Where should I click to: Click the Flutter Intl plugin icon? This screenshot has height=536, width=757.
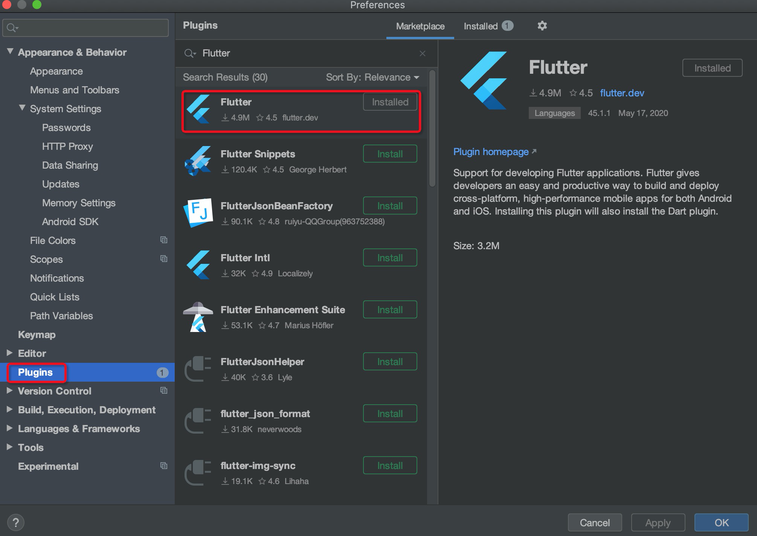(198, 265)
